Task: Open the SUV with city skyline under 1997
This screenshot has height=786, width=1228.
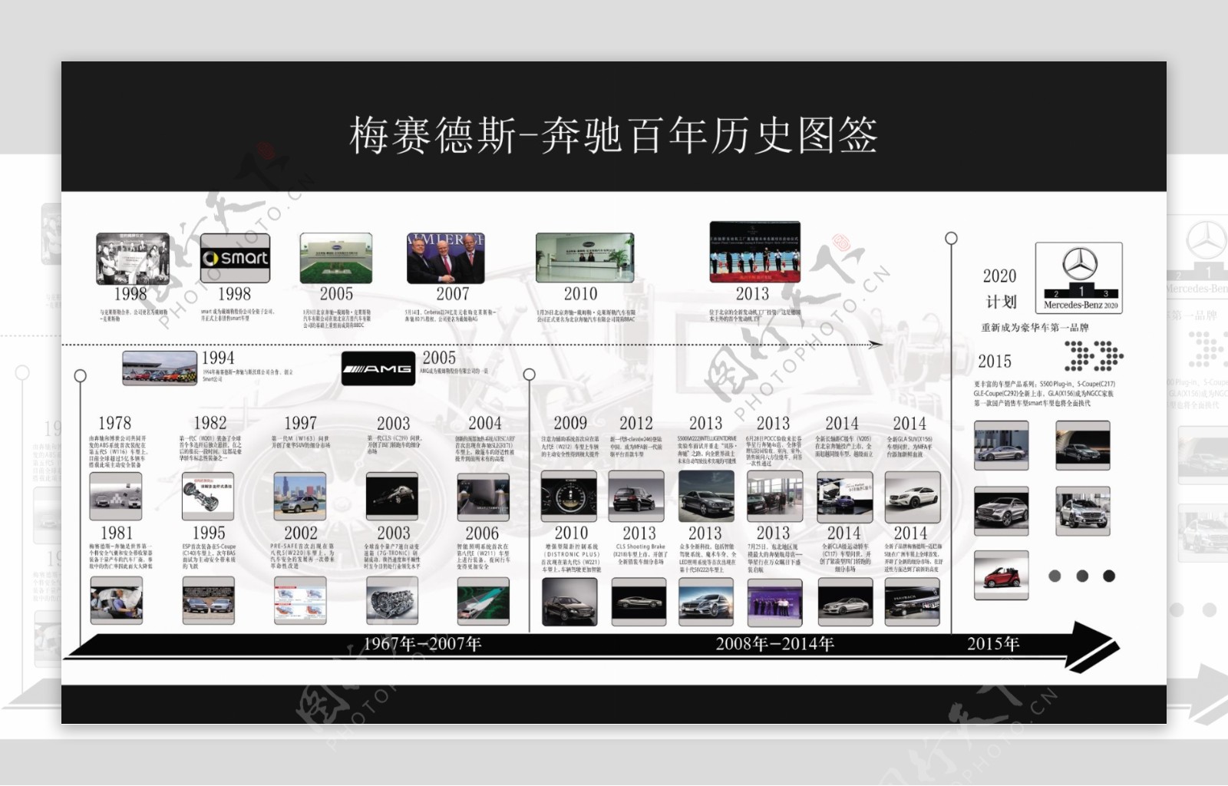Action: (300, 497)
